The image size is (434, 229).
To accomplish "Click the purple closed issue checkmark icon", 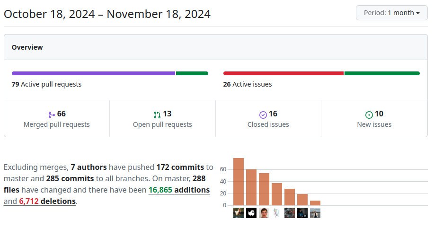I will (263, 114).
